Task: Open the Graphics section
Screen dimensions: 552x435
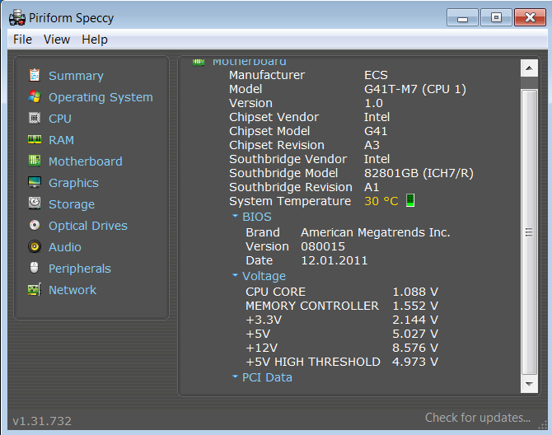Action: click(x=73, y=183)
